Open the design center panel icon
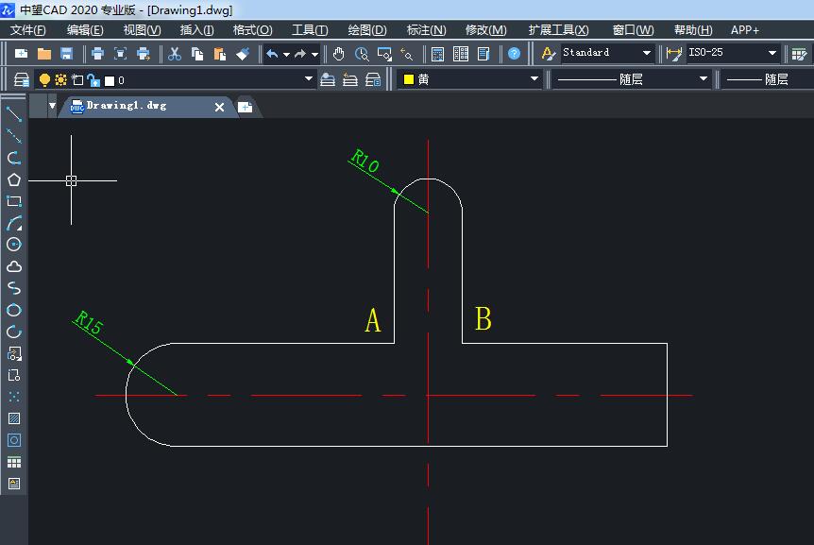This screenshot has height=545, width=814. click(x=461, y=53)
